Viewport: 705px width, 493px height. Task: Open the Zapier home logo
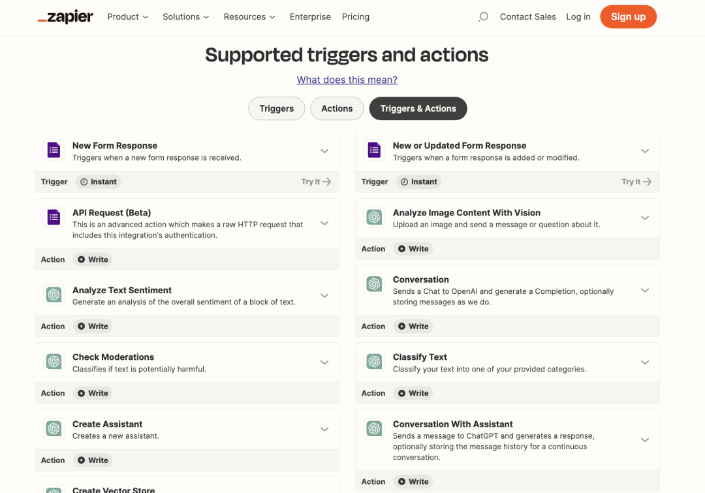(65, 17)
